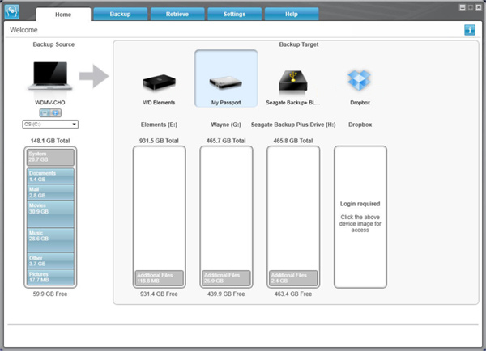486x351 pixels.
Task: Click the Dropbox device image
Action: point(359,80)
